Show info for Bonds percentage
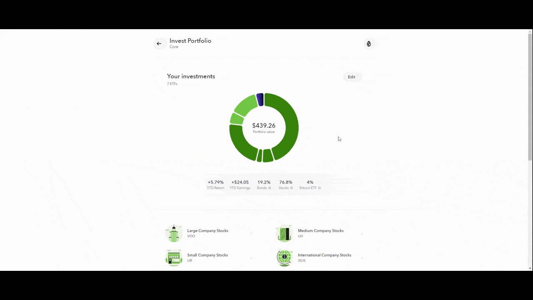 [x=269, y=188]
